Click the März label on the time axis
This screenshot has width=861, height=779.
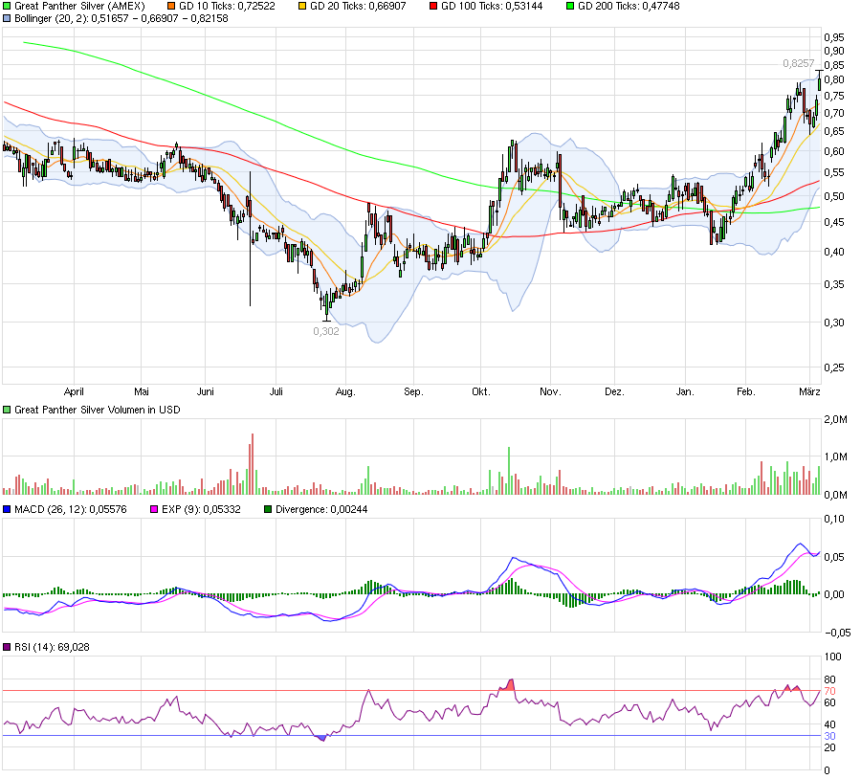coord(808,390)
